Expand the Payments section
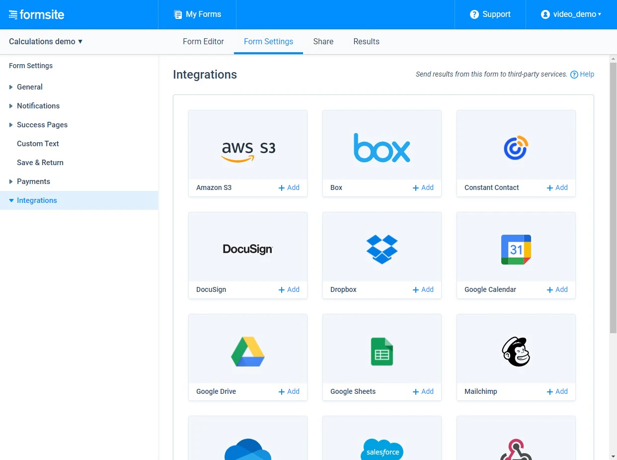The image size is (617, 460). tap(34, 182)
